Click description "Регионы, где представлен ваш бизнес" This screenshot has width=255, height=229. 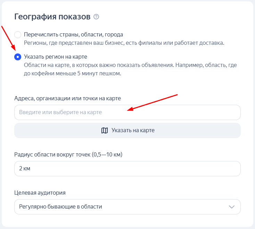click(x=124, y=43)
